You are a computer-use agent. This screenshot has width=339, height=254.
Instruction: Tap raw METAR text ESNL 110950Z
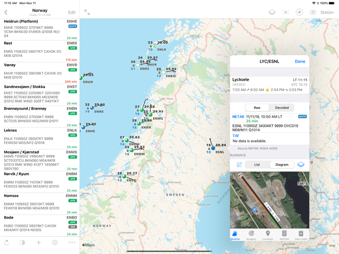pyautogui.click(x=265, y=128)
